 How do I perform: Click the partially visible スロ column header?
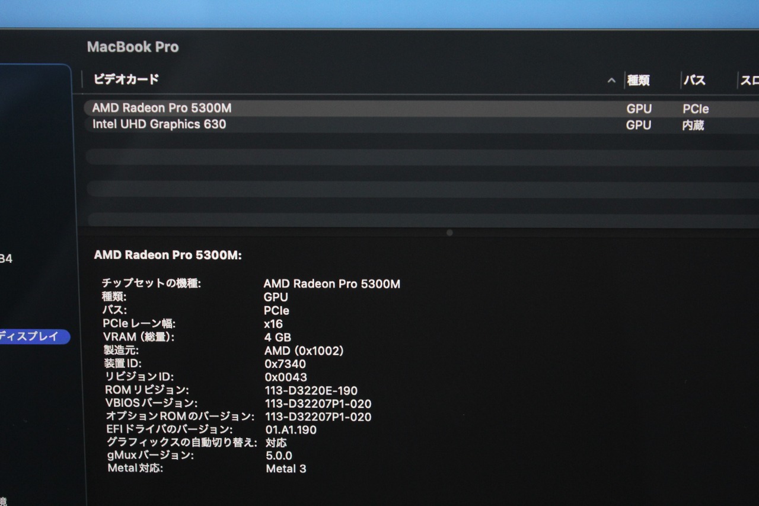coord(750,81)
